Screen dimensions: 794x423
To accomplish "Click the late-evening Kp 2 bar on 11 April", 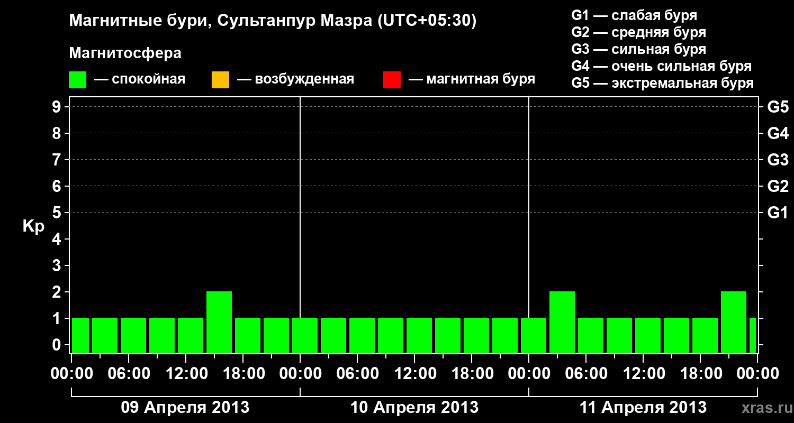I will click(x=734, y=322).
